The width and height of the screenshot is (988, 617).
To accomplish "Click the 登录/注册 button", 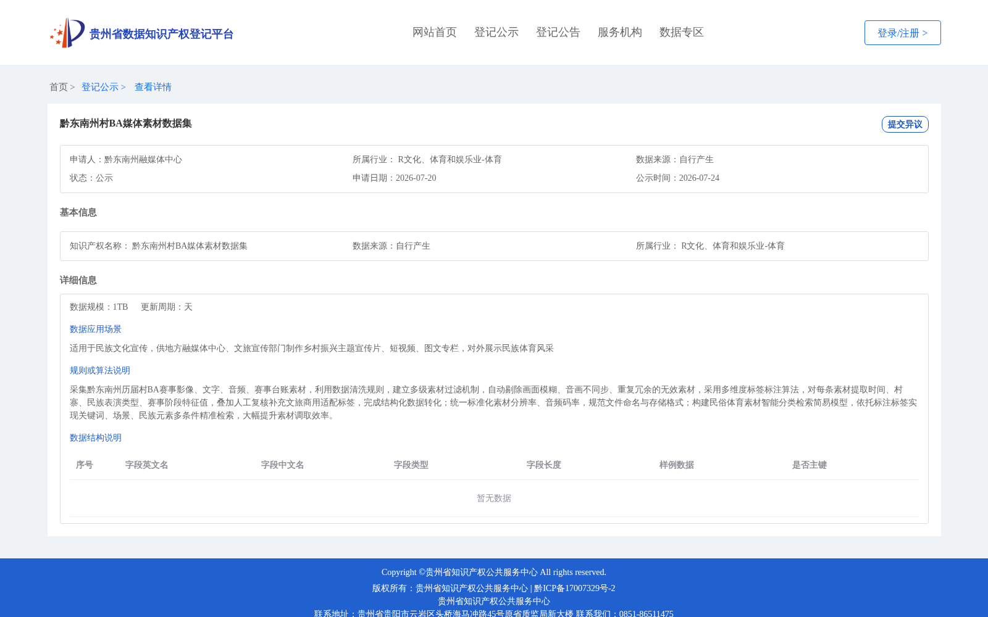I will (903, 33).
